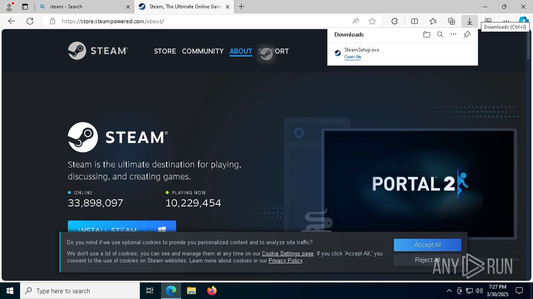The height and width of the screenshot is (299, 533).
Task: Click the online count 33,898,097
Action: (x=95, y=203)
